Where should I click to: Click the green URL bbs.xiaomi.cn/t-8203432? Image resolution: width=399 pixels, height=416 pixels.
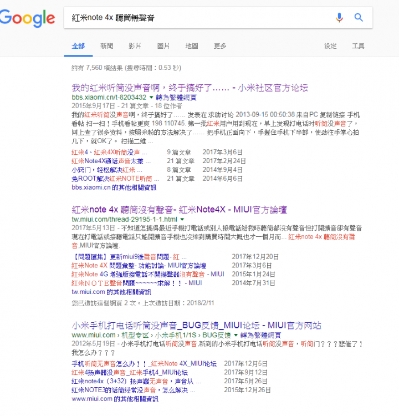pos(109,98)
